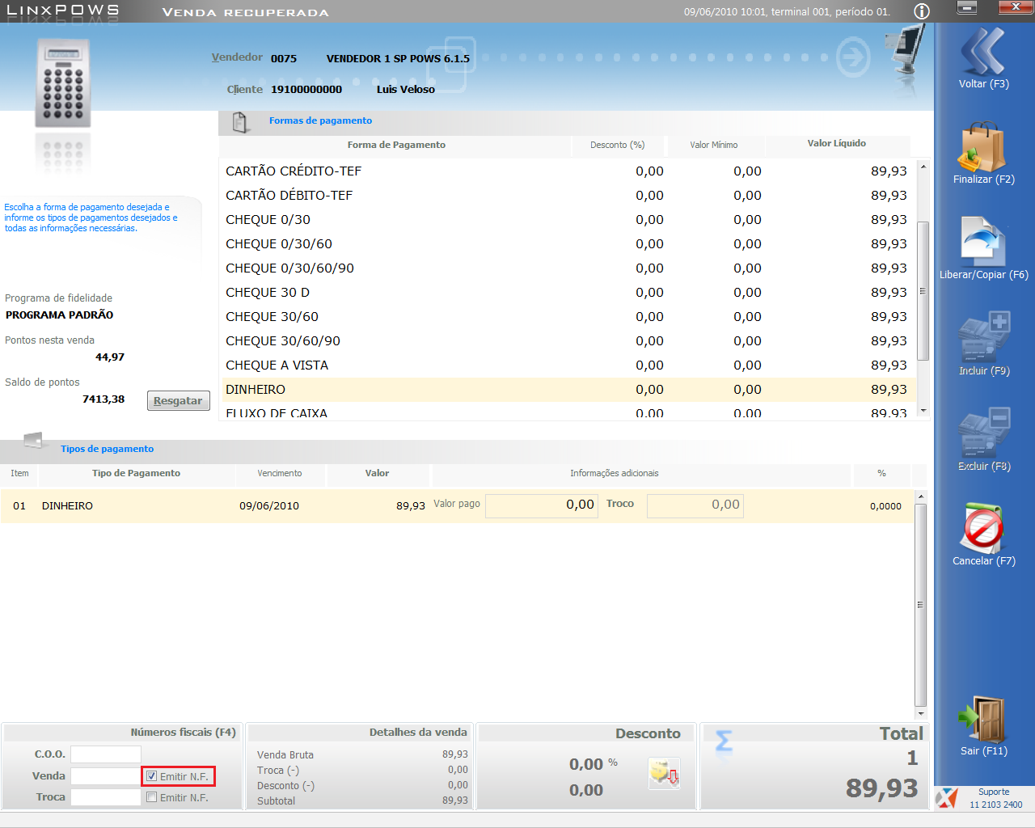Viewport: 1035px width, 828px height.
Task: Select CHEQUE A VISTA payment form
Action: 568,365
